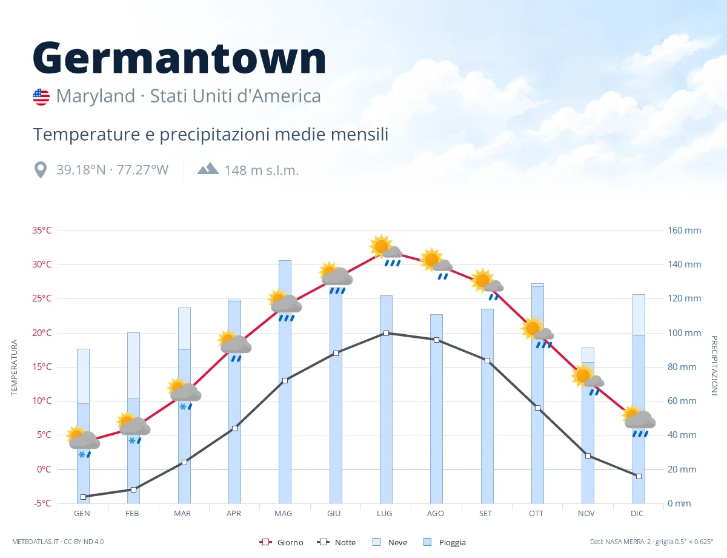Click the November weather icon

click(588, 380)
